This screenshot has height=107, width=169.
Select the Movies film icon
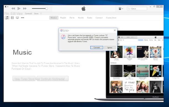(x=12, y=18)
